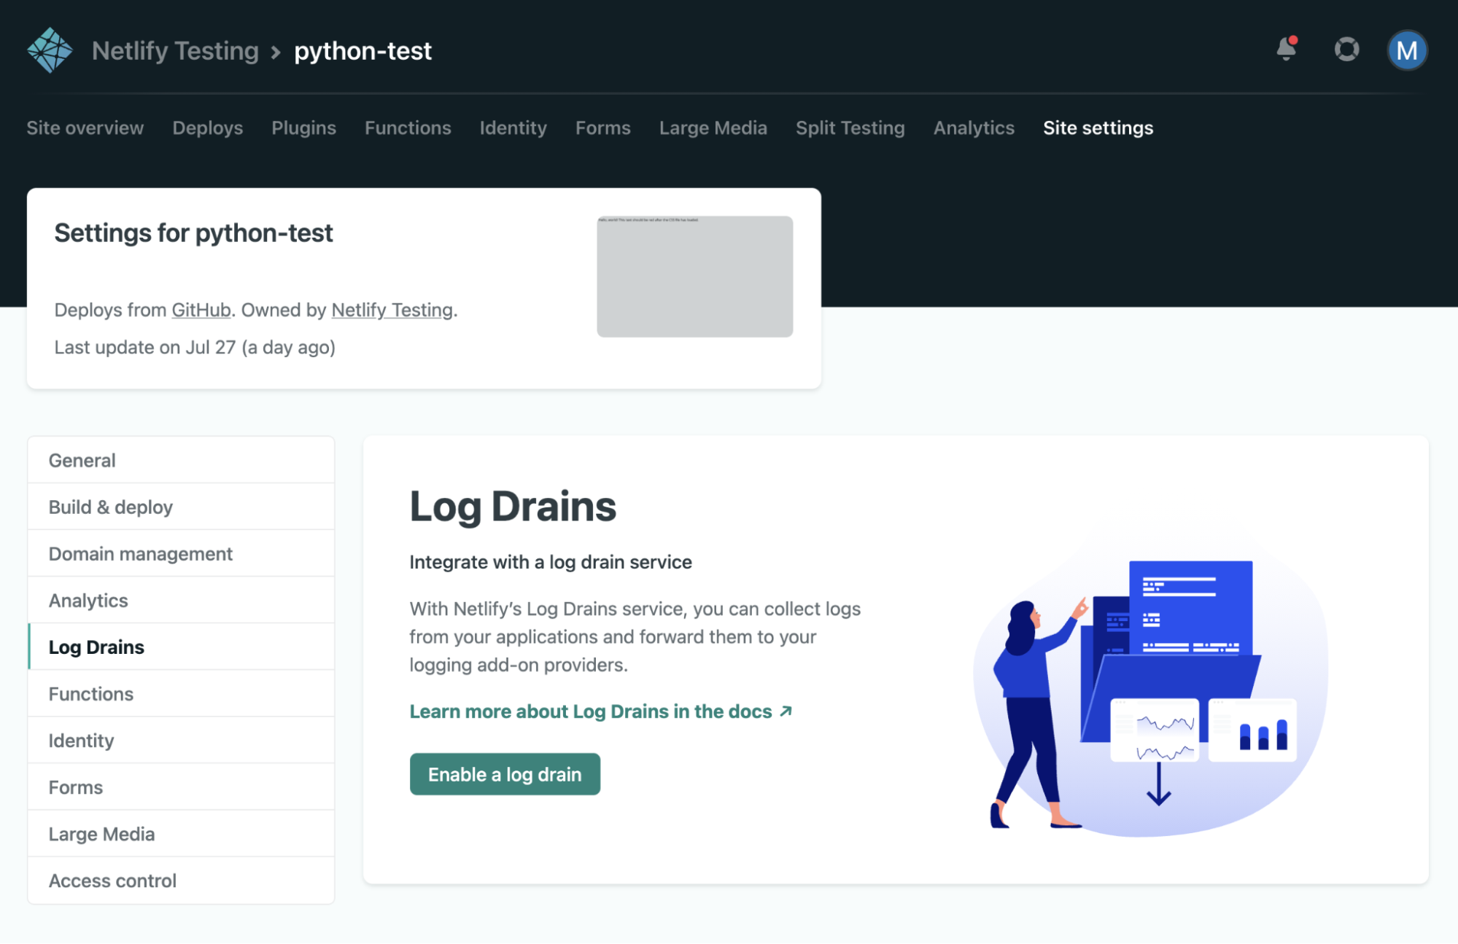1458x944 pixels.
Task: Click the Netlify logo icon
Action: pos(50,50)
